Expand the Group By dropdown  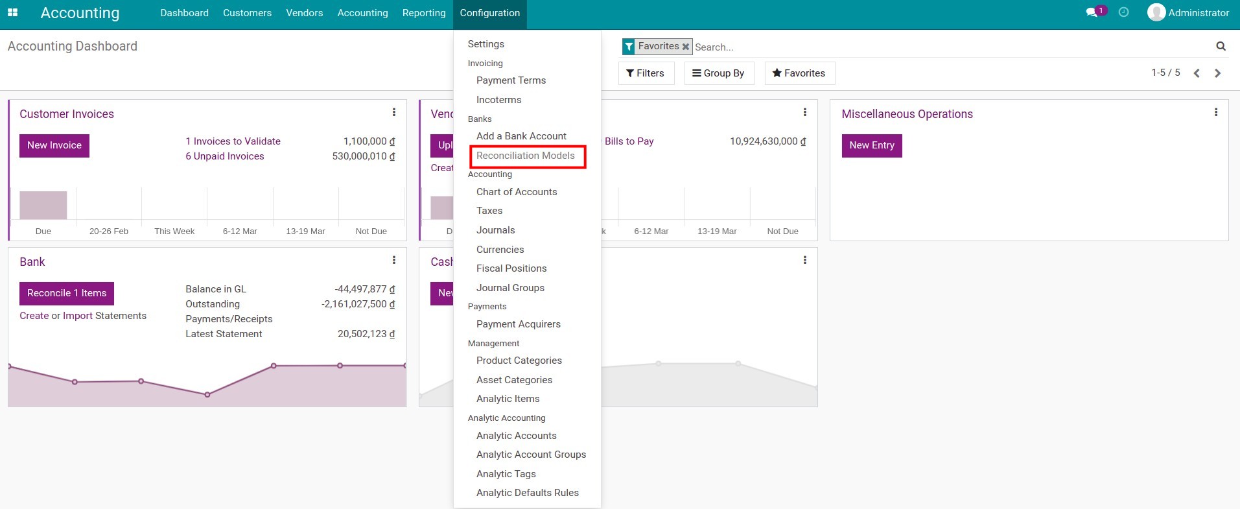[x=718, y=73]
